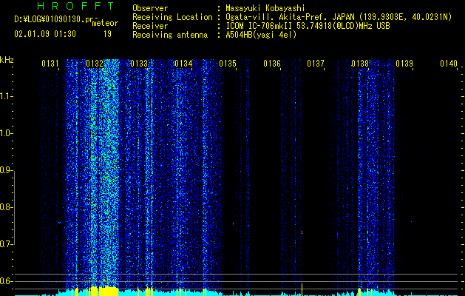Viewport: 465px width, 296px height.
Task: Click the Observer label
Action: 150,8
